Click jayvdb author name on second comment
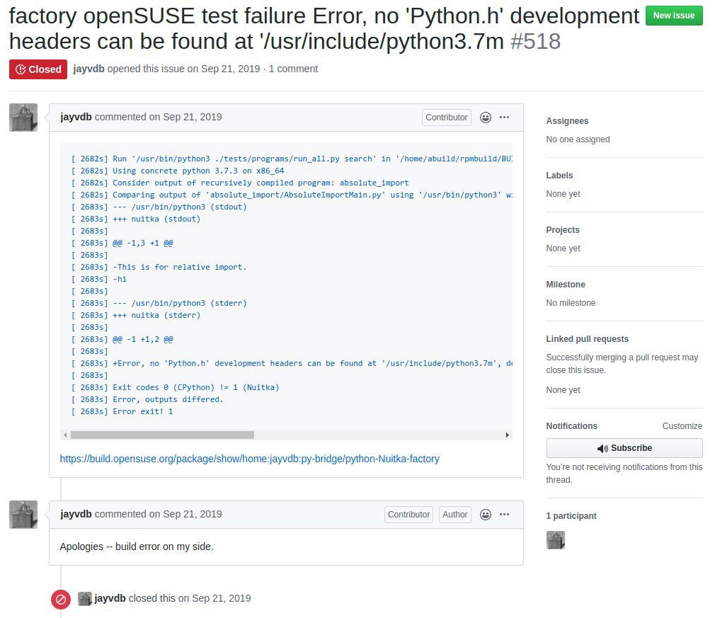The width and height of the screenshot is (715, 618). [x=76, y=514]
